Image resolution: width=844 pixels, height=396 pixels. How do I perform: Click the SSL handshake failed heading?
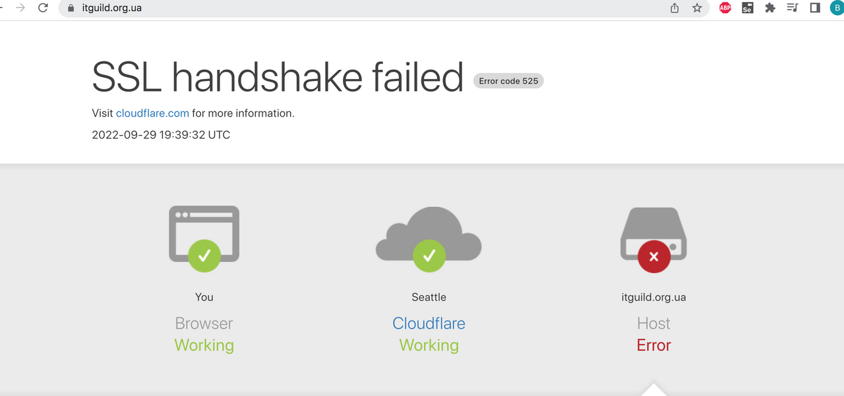click(x=278, y=77)
